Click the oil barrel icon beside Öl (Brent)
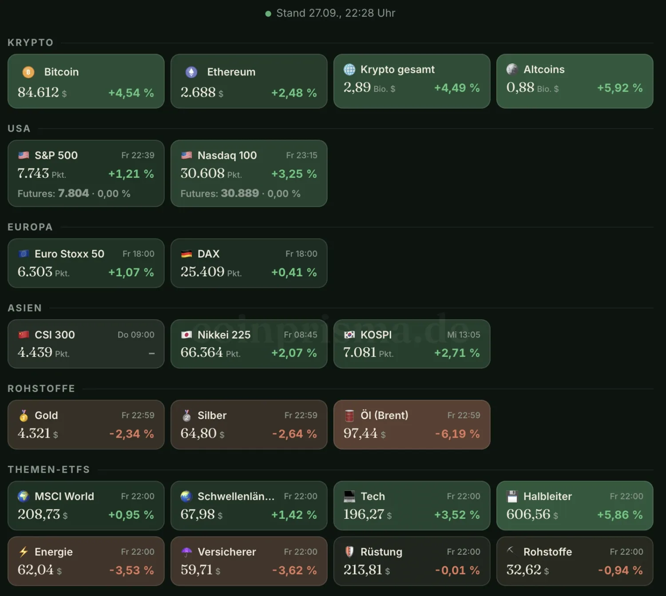 pos(349,416)
